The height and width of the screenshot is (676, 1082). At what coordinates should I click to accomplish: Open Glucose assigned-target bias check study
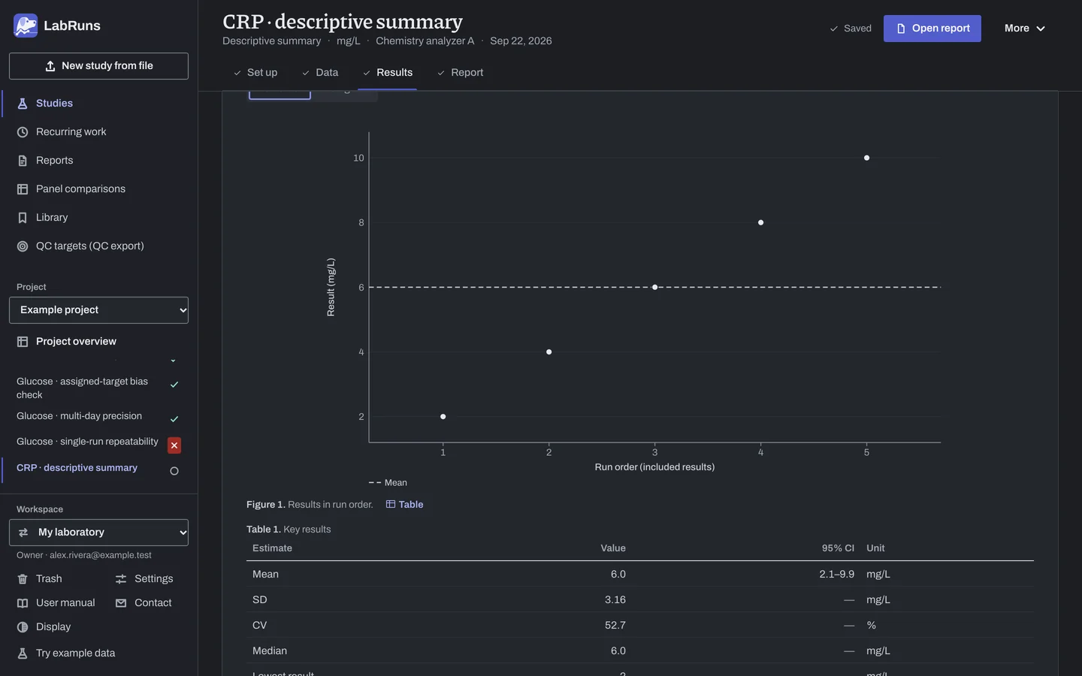coord(83,388)
